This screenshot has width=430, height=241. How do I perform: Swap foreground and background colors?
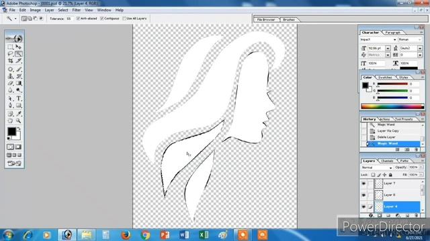point(19,128)
